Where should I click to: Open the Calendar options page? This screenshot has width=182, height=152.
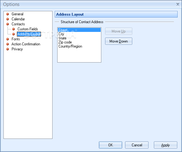click(x=18, y=19)
